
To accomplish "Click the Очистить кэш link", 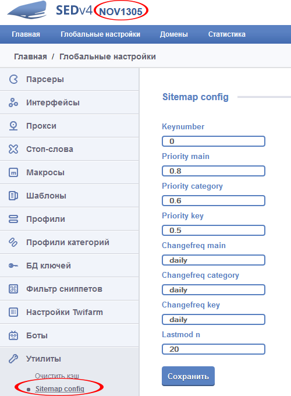I will click(57, 376).
